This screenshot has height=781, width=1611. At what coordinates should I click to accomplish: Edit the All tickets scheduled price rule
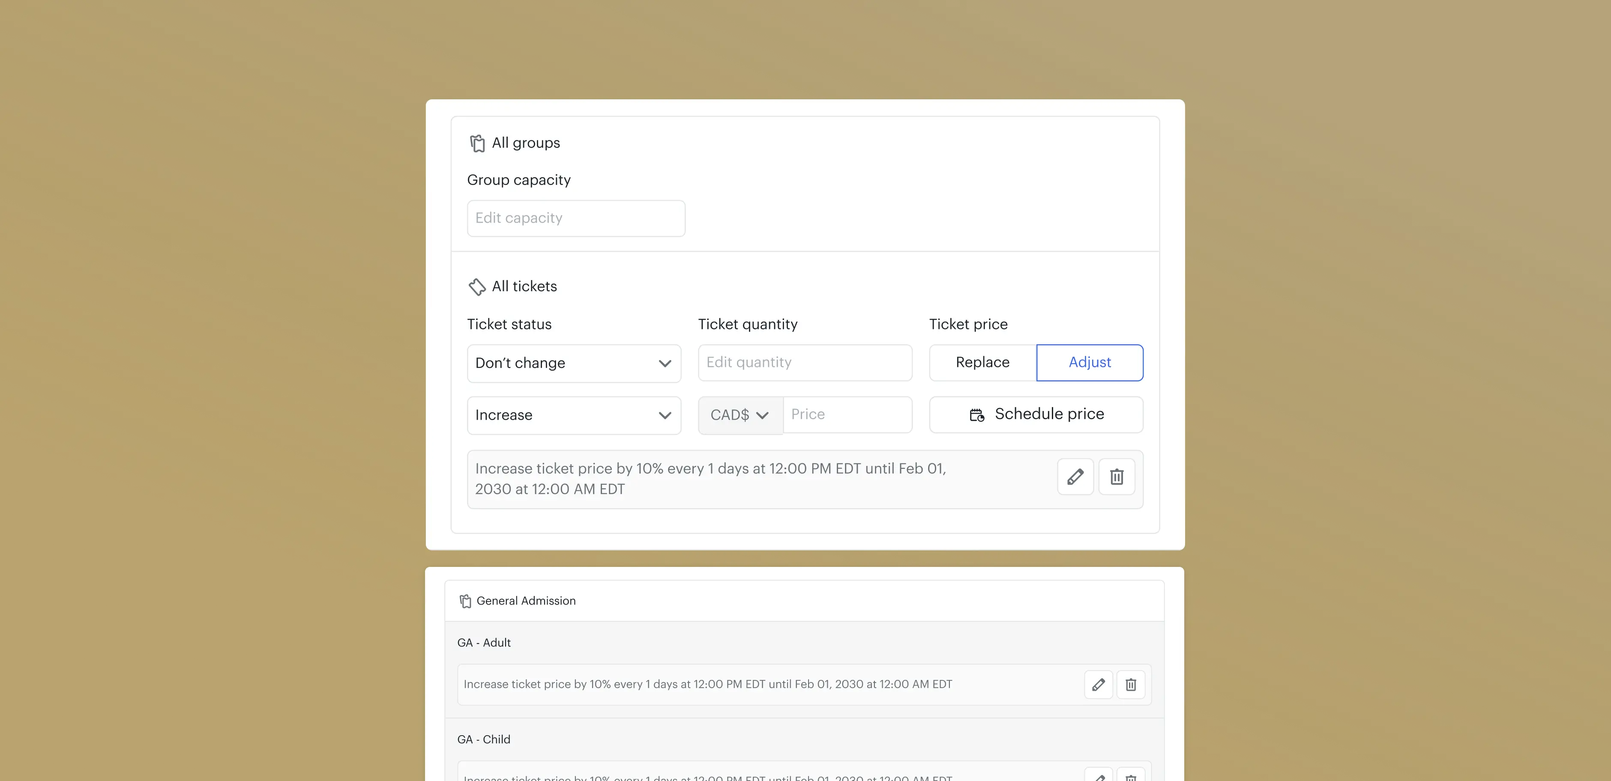pyautogui.click(x=1075, y=477)
